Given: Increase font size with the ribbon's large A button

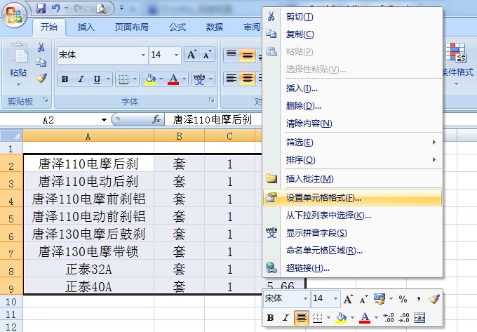Looking at the screenshot, I should pyautogui.click(x=192, y=55).
